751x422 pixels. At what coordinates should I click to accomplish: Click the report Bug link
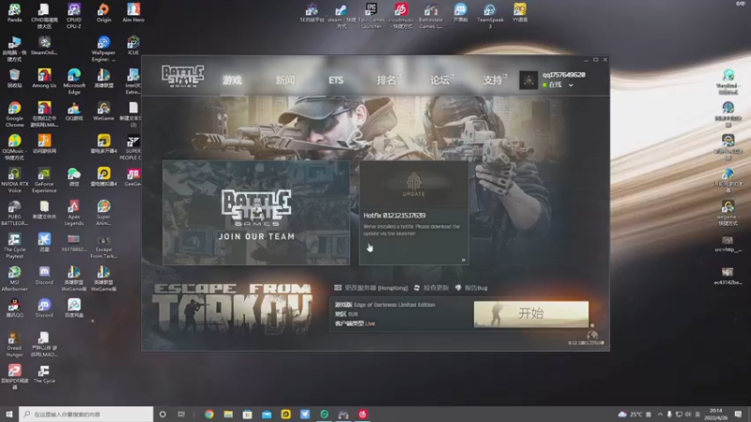tap(471, 288)
